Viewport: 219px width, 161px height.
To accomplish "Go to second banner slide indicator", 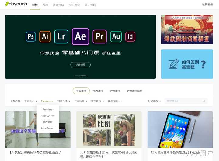I will pyautogui.click(x=84, y=76).
